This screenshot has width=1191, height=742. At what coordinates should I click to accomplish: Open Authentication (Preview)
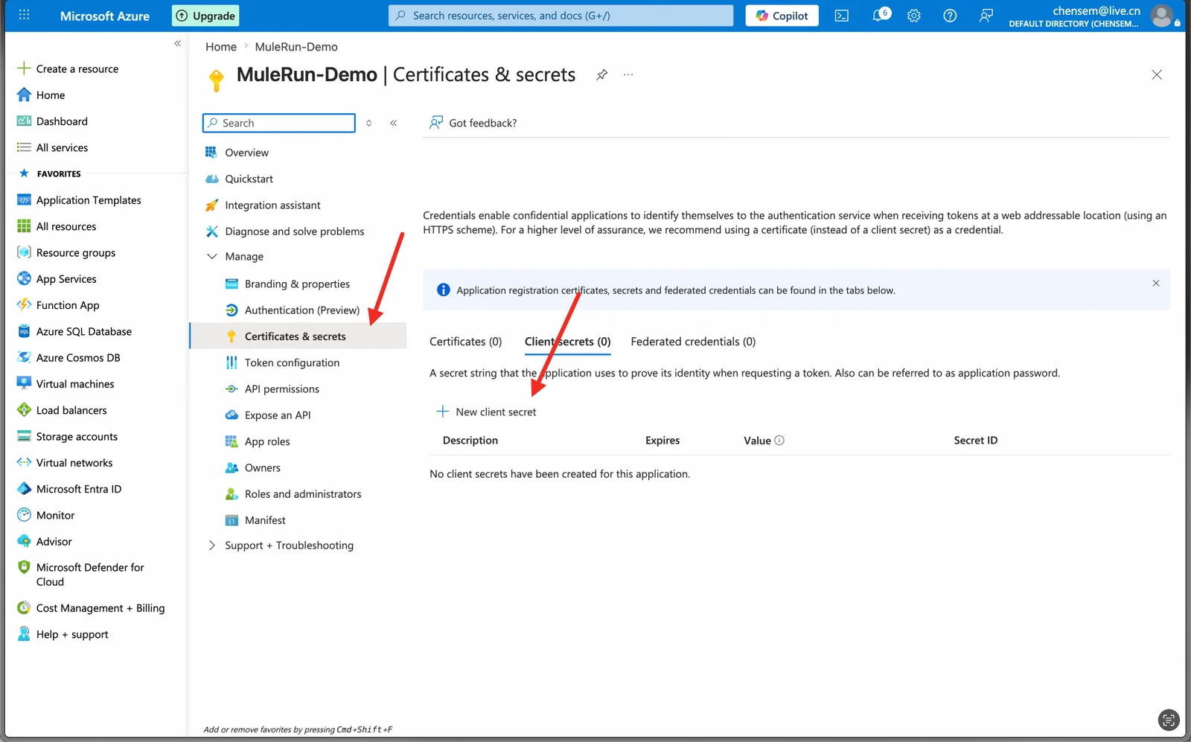tap(302, 310)
